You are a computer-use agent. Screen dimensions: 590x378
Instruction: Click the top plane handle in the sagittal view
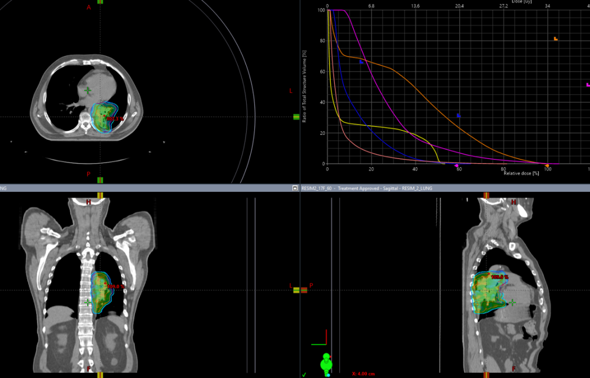[486, 195]
